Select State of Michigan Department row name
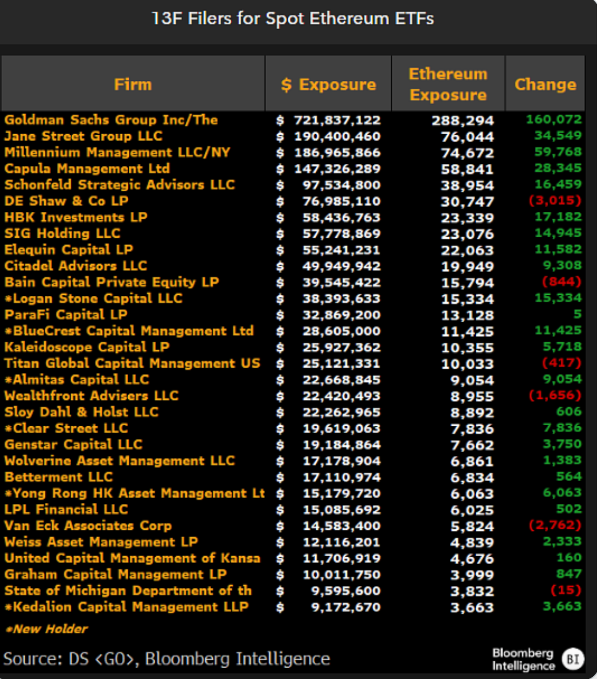Image resolution: width=597 pixels, height=679 pixels. (128, 590)
